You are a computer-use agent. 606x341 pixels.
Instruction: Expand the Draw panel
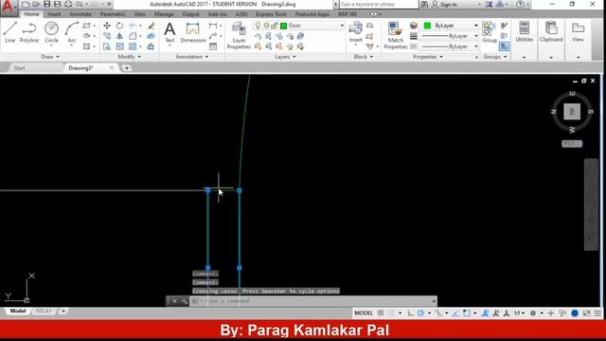pyautogui.click(x=50, y=57)
